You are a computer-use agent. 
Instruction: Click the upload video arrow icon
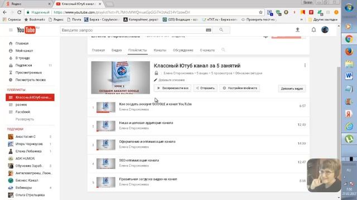[297, 29]
